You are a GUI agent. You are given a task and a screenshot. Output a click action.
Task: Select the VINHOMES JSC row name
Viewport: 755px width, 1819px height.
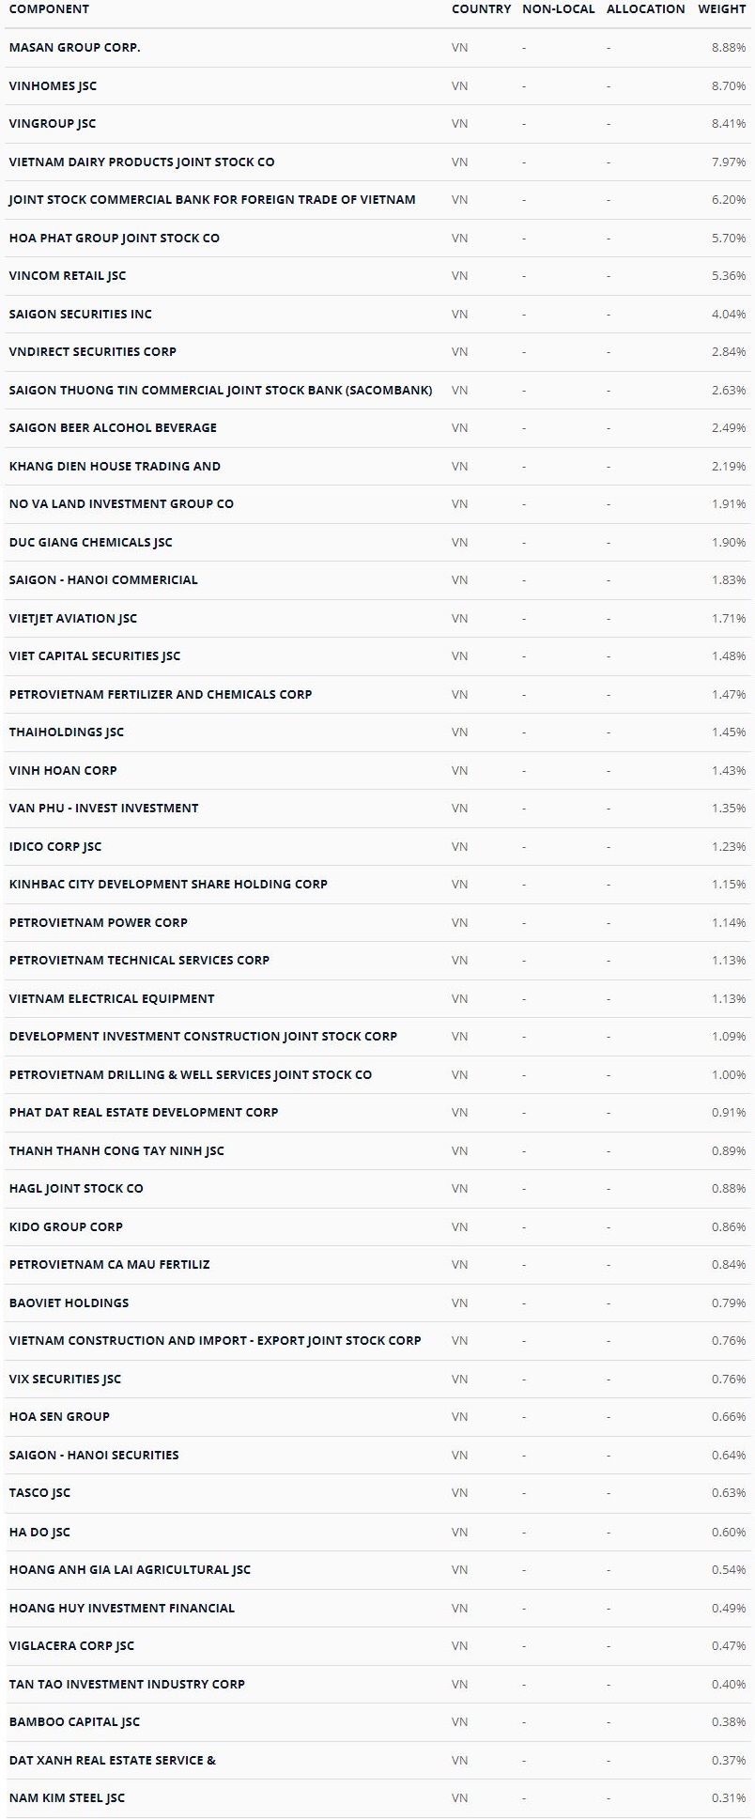click(x=53, y=86)
